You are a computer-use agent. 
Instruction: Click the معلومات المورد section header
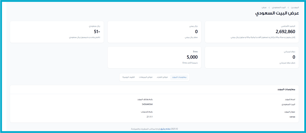(287, 90)
